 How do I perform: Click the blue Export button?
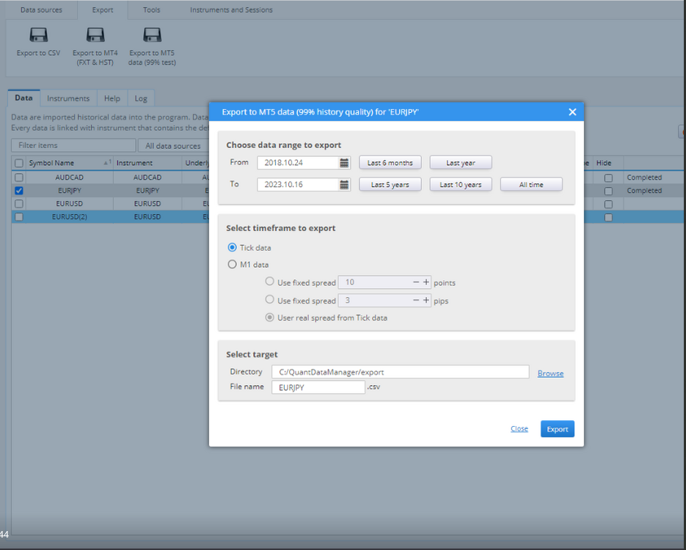click(x=558, y=429)
